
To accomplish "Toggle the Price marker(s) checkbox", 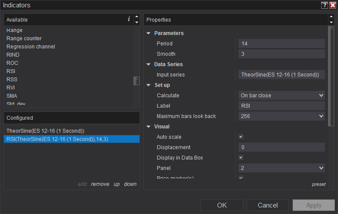I will tap(241, 178).
